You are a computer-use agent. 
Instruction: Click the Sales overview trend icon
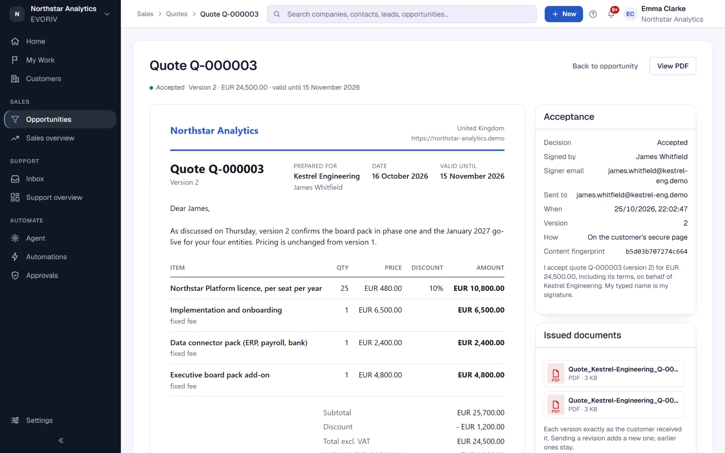15,138
